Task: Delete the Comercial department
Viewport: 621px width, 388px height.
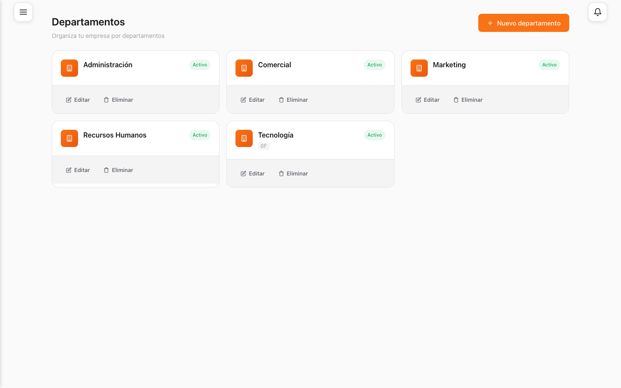Action: (293, 100)
